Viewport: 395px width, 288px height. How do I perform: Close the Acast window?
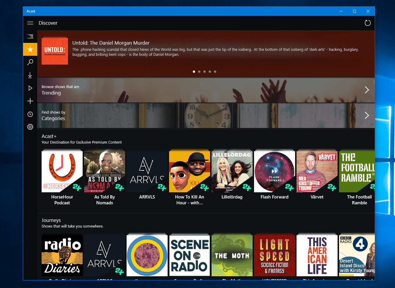[368, 11]
